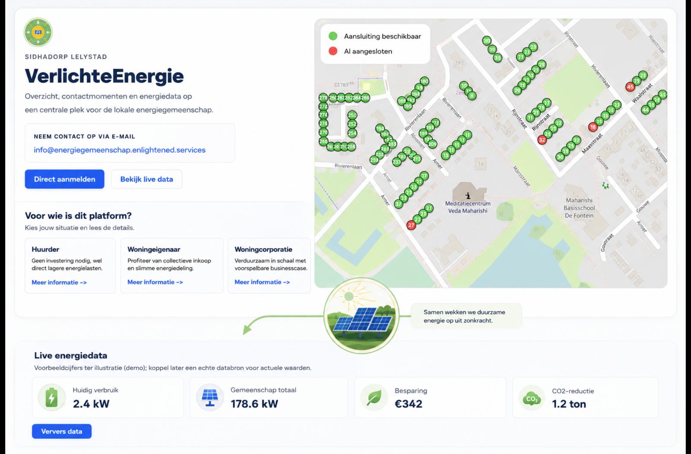This screenshot has width=691, height=454.
Task: Click the VerlichteEnergie title
Action: point(104,76)
